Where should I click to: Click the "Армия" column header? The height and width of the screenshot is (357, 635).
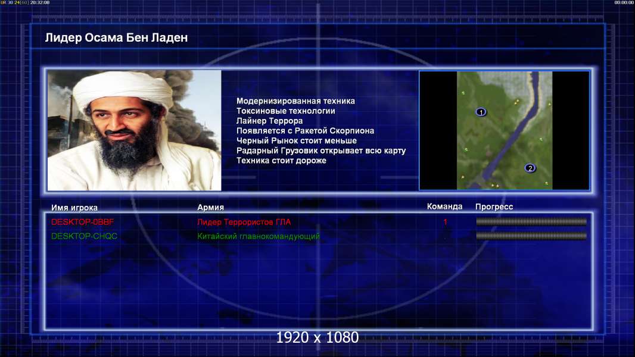211,208
